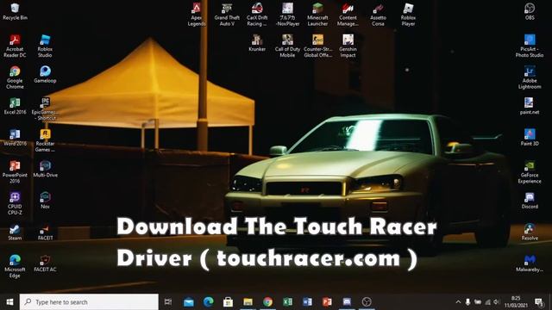Open Excel from the taskbar

pyautogui.click(x=287, y=302)
